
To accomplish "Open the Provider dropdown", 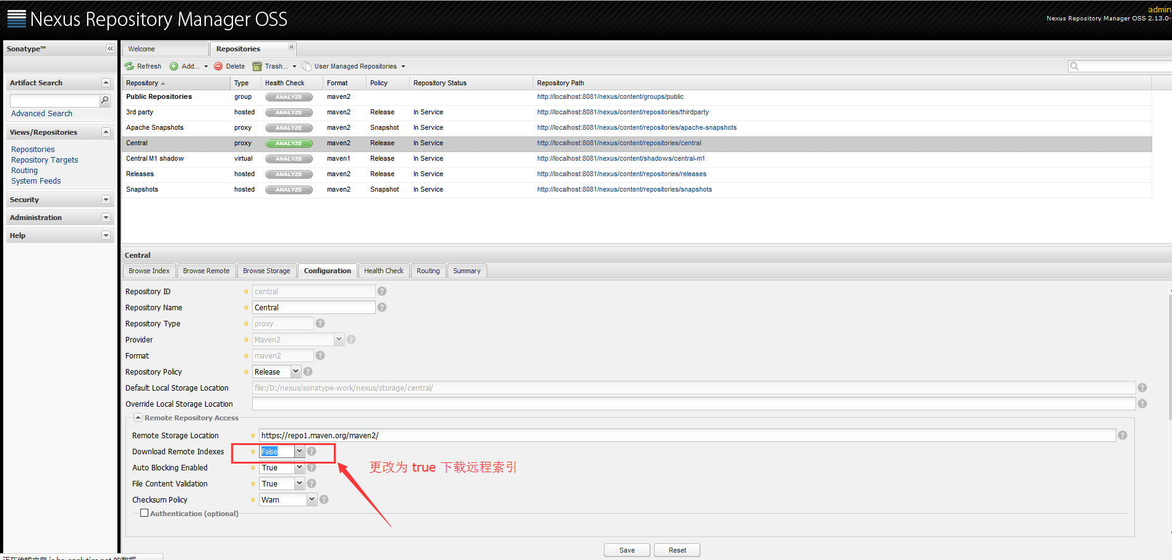I will pos(339,339).
